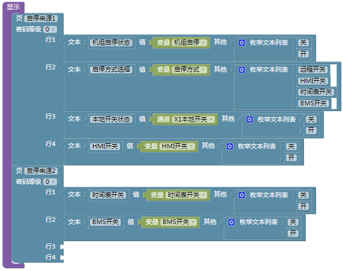Open password level dropdown on page 启停来源2
This screenshot has width=343, height=271.
(50, 182)
